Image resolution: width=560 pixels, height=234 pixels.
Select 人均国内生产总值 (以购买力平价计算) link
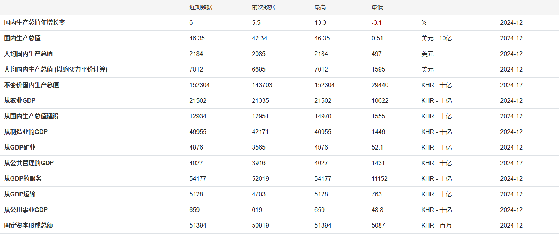[x=55, y=70]
